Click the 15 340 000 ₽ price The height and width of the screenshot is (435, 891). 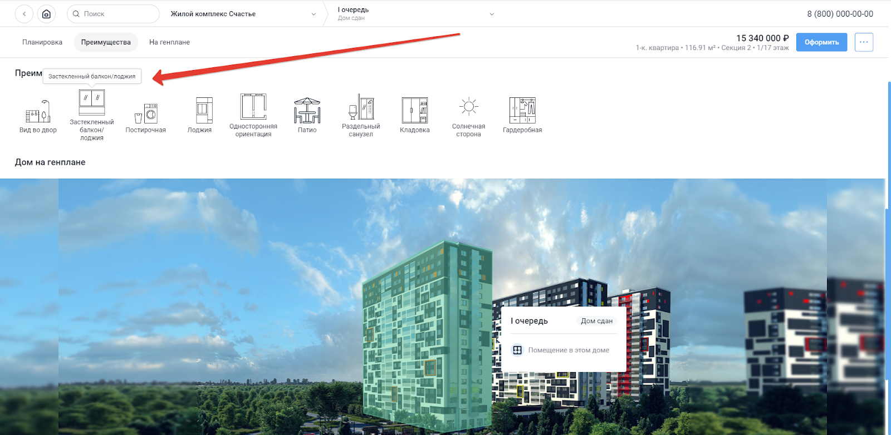pyautogui.click(x=762, y=38)
